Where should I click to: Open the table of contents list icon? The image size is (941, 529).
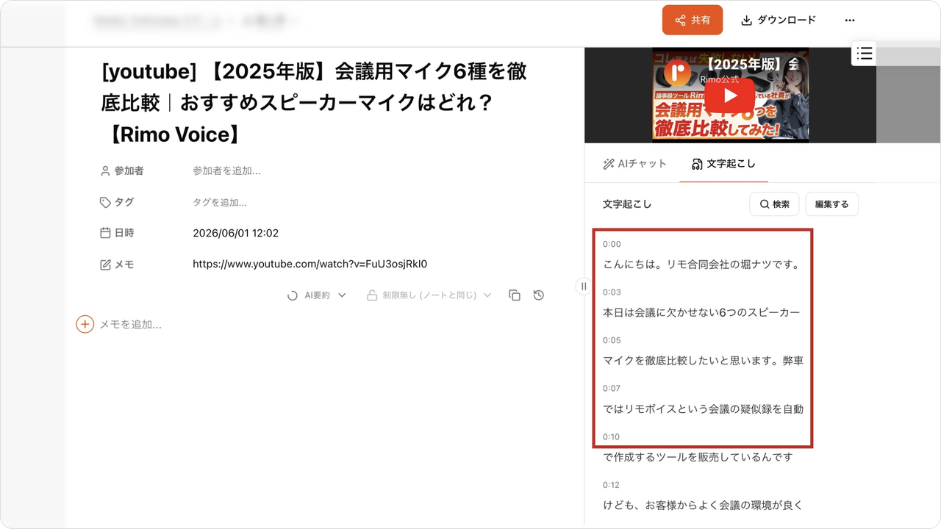(x=864, y=53)
